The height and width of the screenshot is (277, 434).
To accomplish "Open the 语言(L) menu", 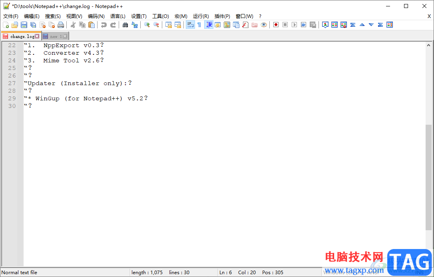I will (117, 16).
